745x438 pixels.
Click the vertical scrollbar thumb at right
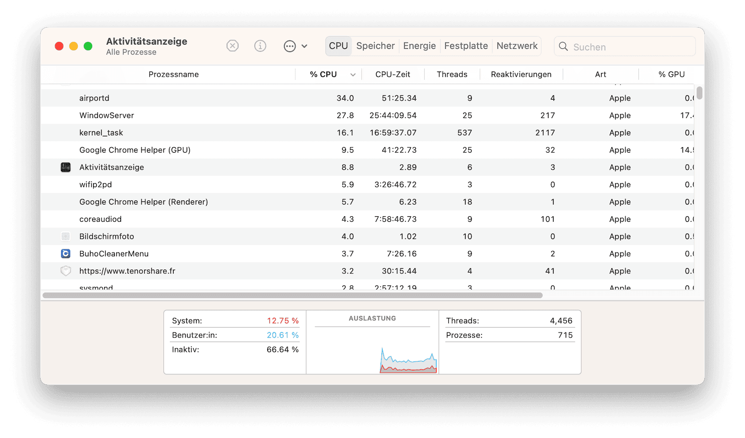(x=699, y=93)
